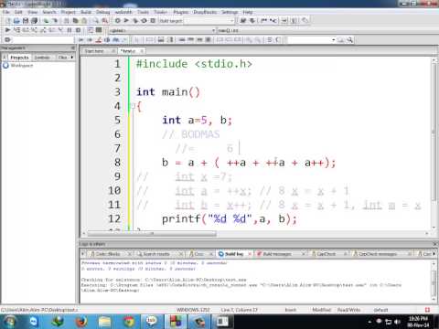
Task: Reveal previous log tabs using left arrow
Action: click(x=82, y=254)
